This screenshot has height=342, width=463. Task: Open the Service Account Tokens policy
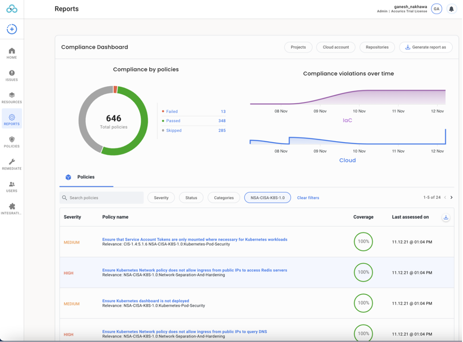coord(195,240)
